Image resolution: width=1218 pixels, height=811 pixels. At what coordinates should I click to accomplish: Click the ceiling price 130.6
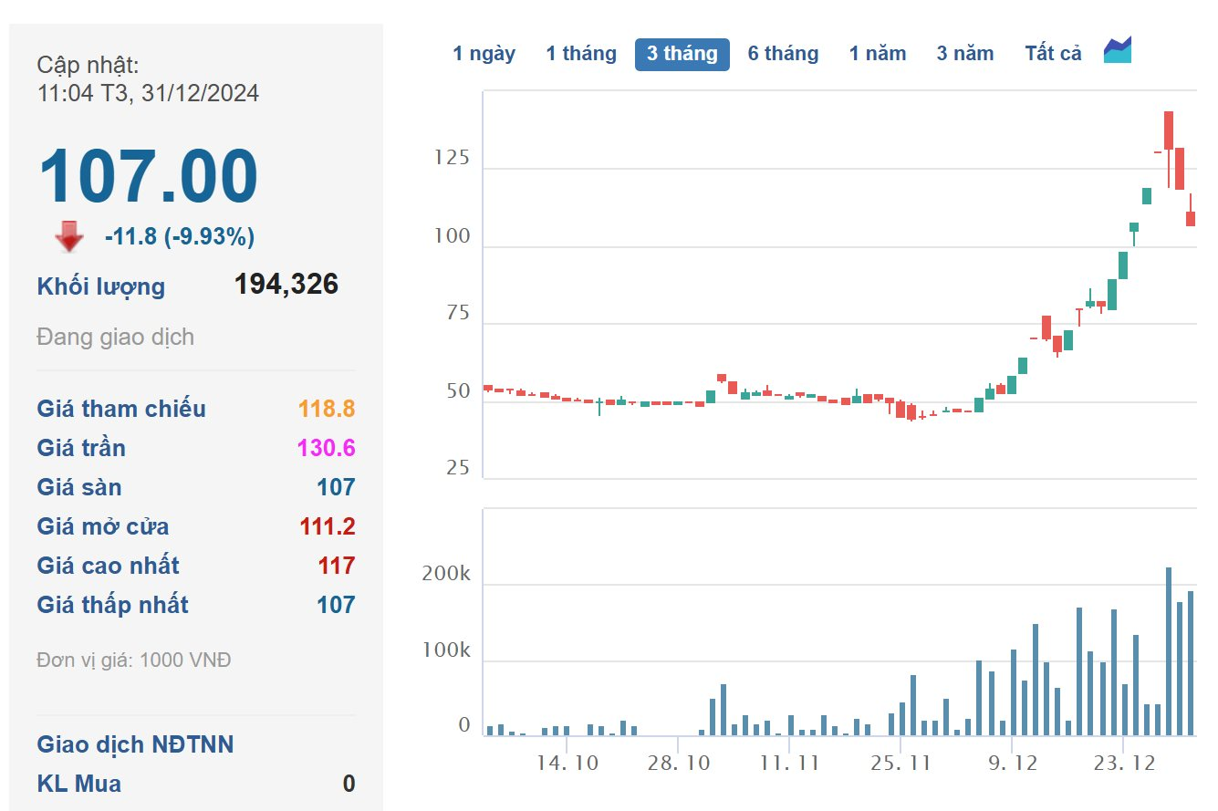327,448
